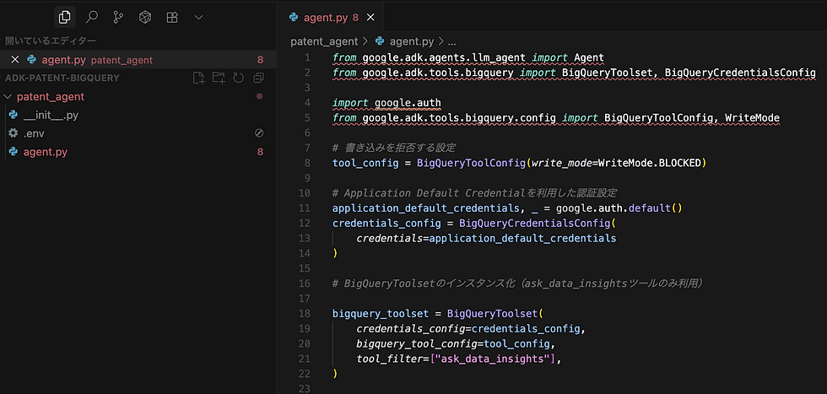Select agent.py patent_agent in open editors

(138, 60)
